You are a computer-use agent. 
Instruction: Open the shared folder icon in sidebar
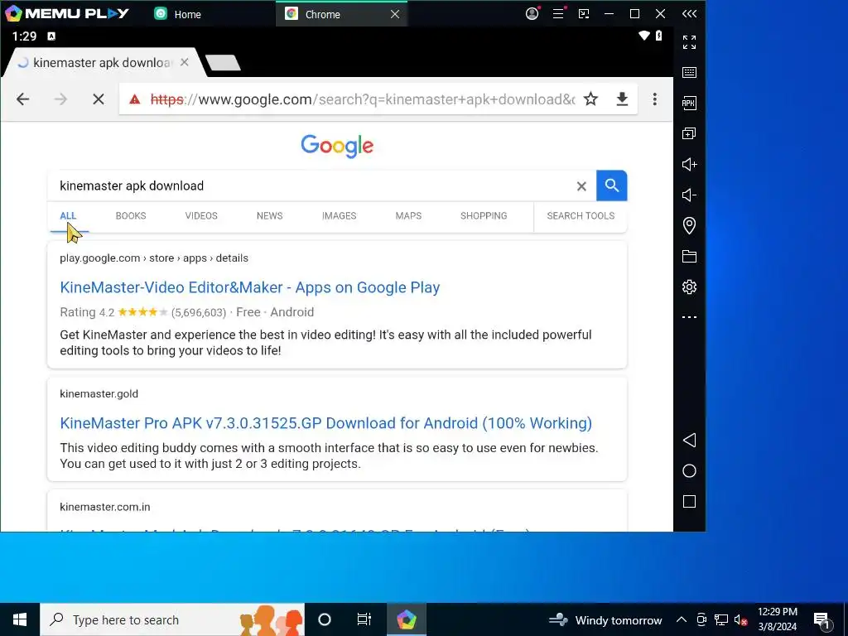pyautogui.click(x=689, y=257)
